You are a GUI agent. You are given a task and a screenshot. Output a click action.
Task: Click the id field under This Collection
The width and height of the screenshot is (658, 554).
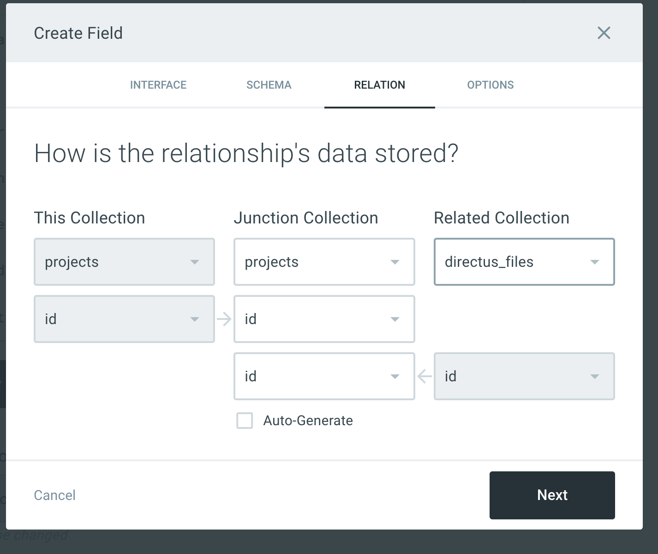click(x=124, y=319)
